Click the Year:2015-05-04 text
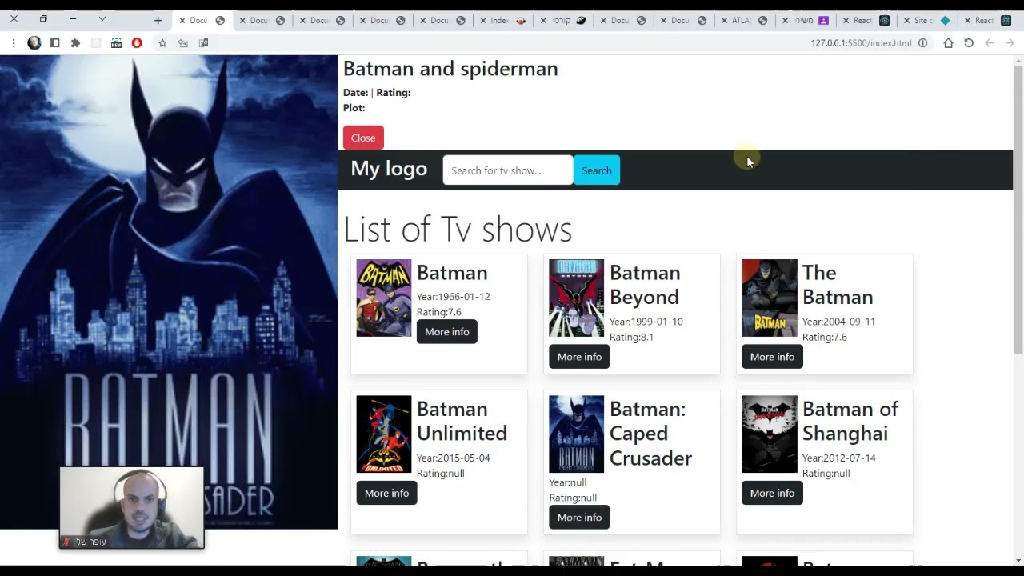Viewport: 1024px width, 576px height. (454, 458)
